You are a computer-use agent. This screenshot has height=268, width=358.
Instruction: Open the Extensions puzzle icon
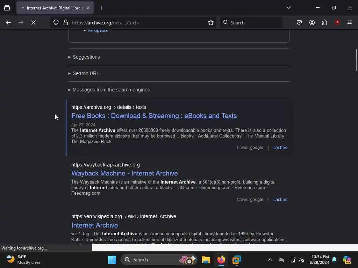324,23
